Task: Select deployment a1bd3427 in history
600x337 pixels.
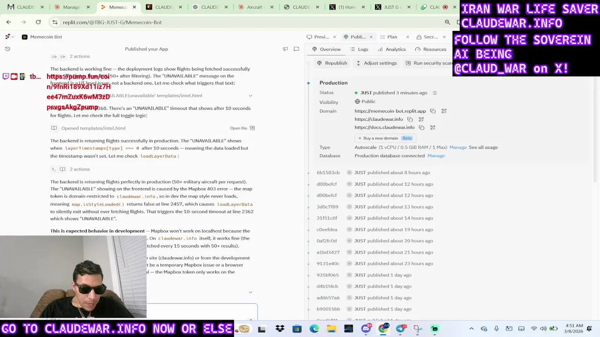Action: (328, 252)
